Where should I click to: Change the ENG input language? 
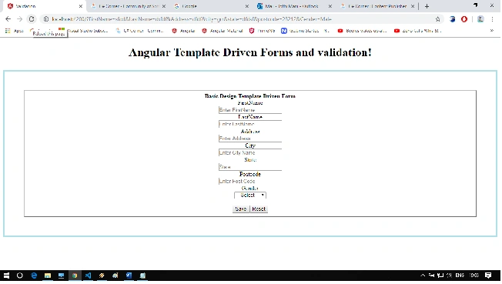tap(460, 276)
